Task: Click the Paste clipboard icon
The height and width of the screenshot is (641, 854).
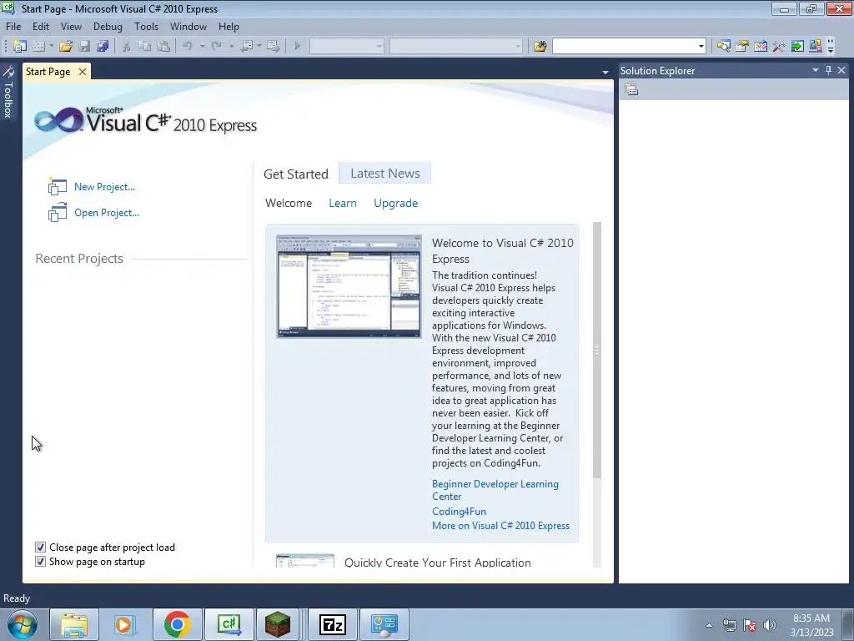Action: [x=163, y=47]
